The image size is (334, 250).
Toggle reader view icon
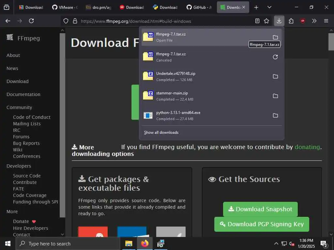click(x=257, y=21)
